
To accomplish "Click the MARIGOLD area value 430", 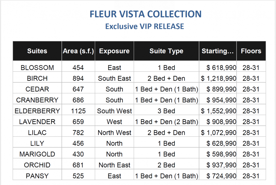I will pyautogui.click(x=78, y=154).
